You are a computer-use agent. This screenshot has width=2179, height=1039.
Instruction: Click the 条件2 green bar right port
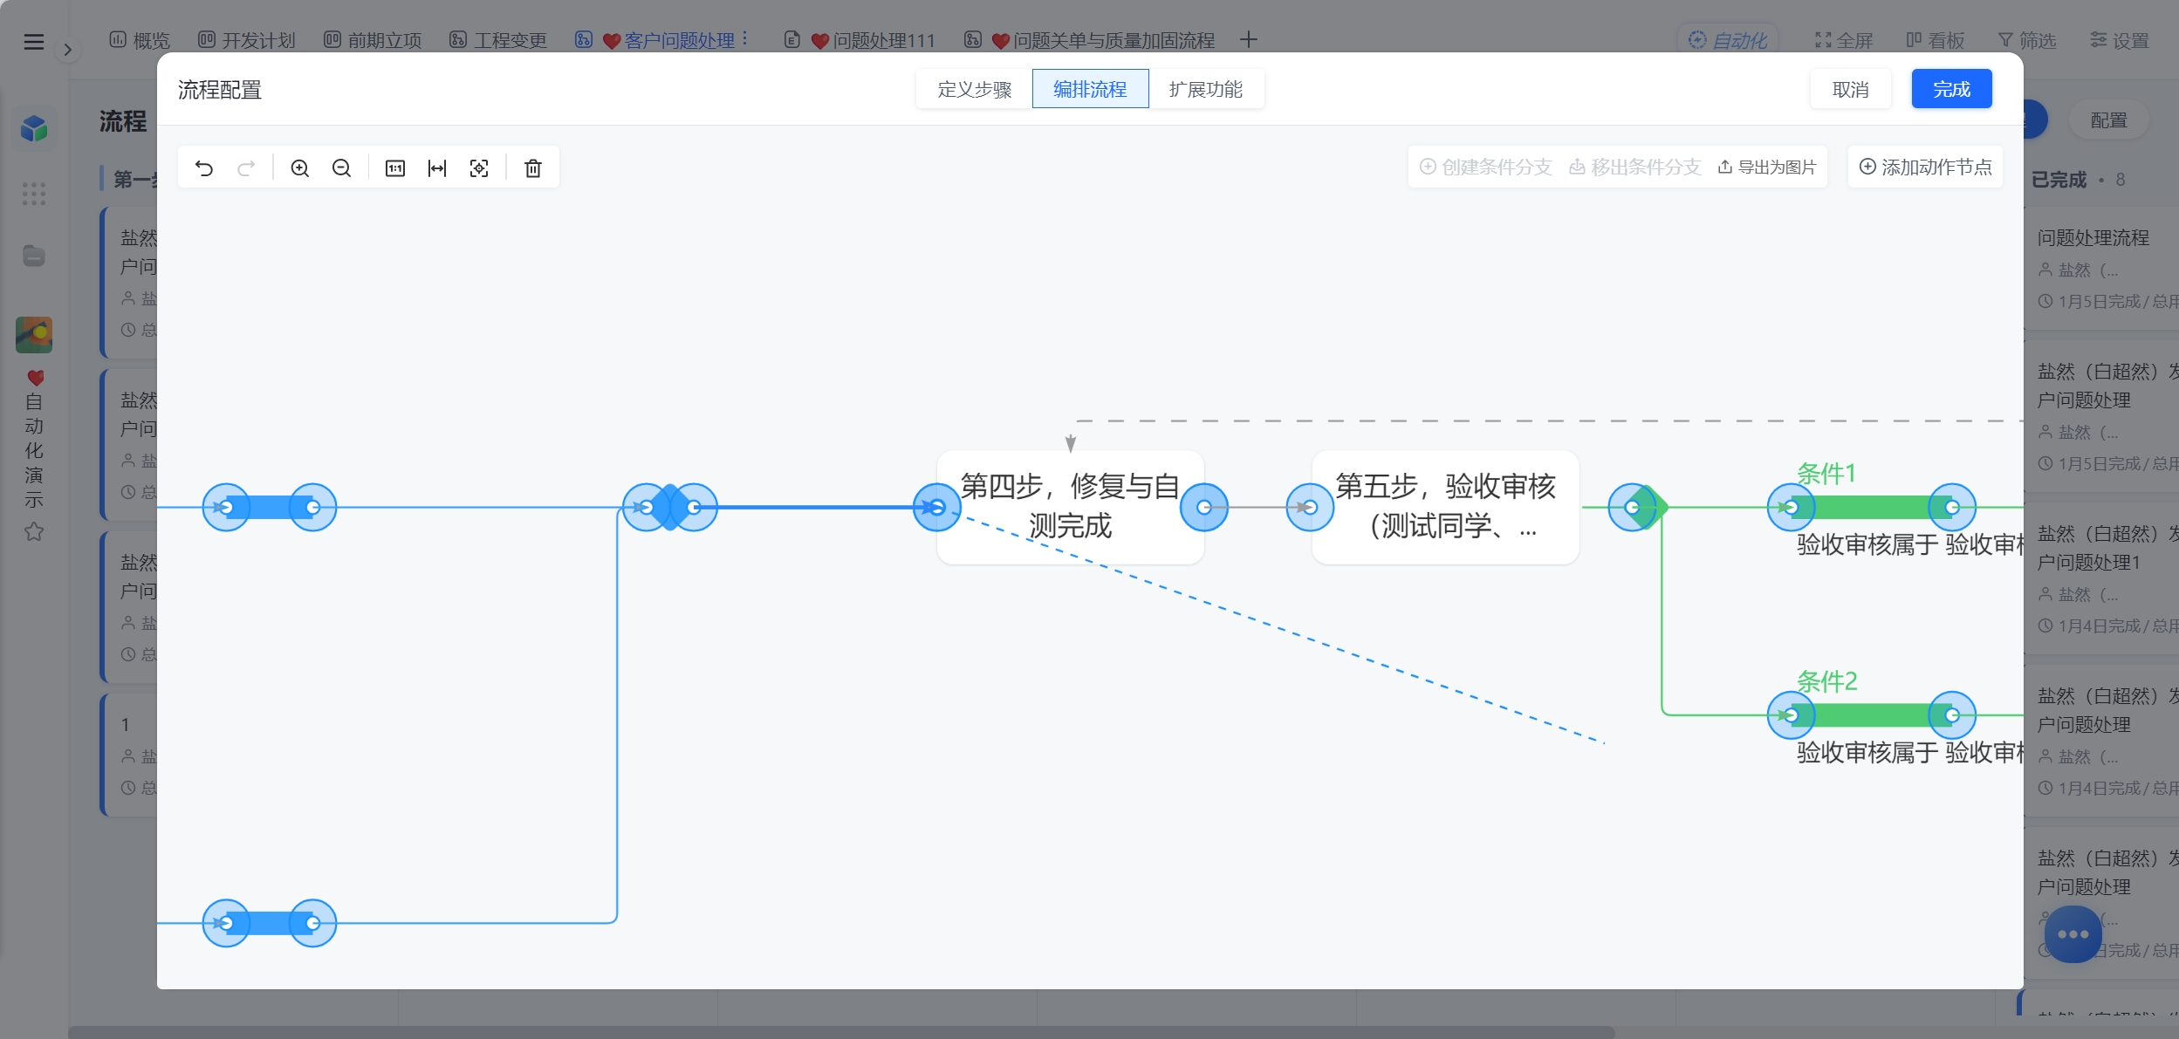(1952, 714)
